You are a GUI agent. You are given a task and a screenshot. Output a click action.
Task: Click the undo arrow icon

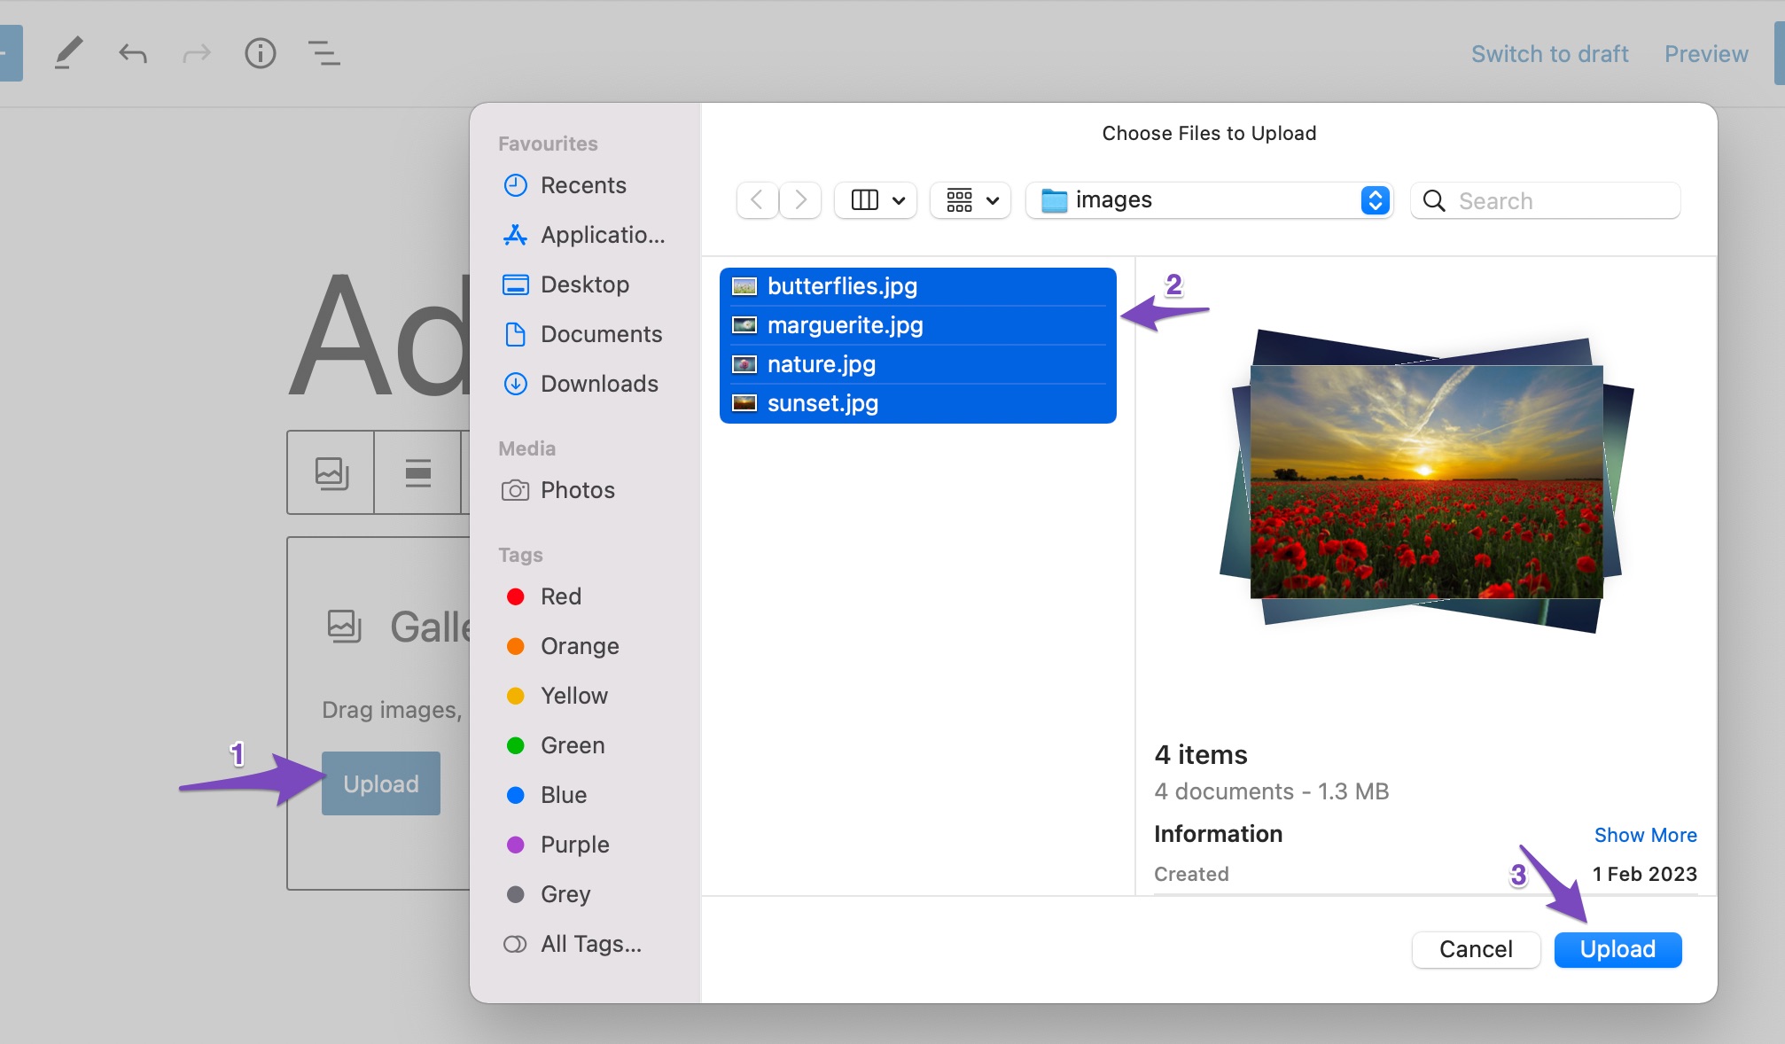[x=133, y=53]
